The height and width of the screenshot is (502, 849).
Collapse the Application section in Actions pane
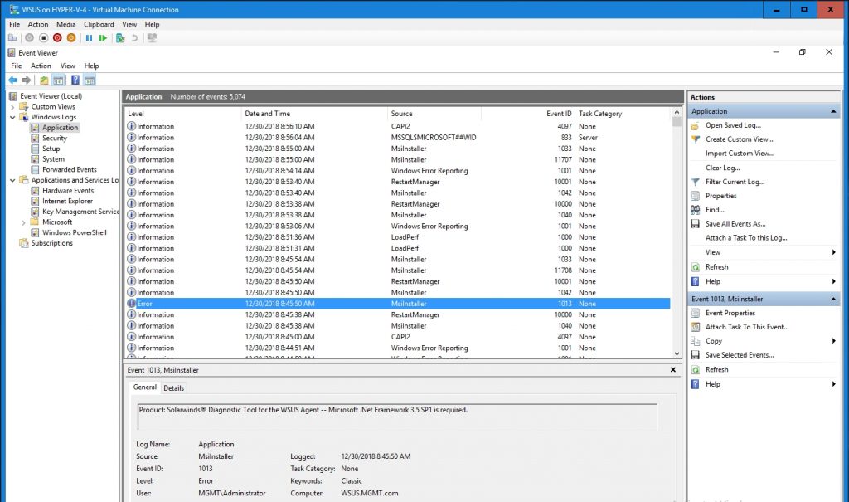click(x=833, y=111)
